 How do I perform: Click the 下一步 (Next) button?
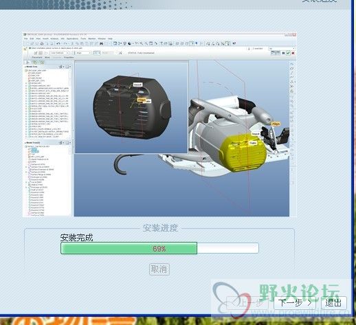coord(295,303)
